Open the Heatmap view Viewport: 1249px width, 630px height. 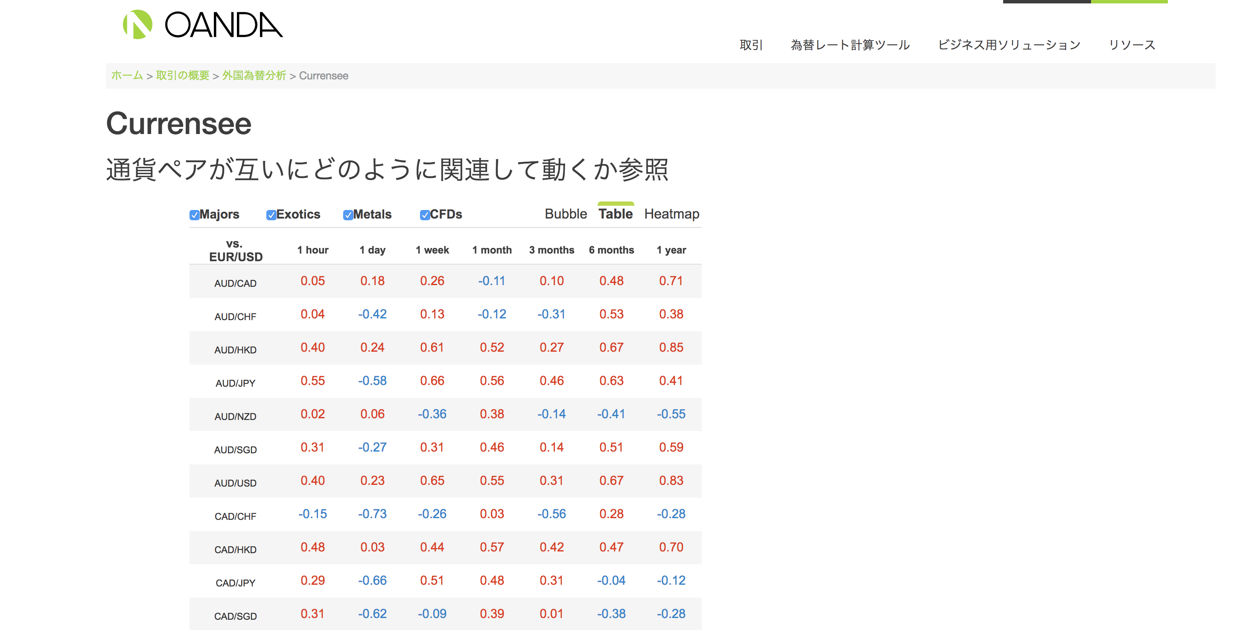coord(672,213)
